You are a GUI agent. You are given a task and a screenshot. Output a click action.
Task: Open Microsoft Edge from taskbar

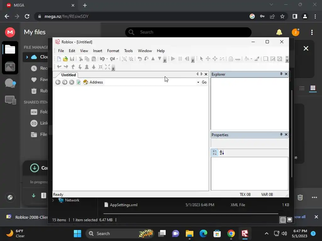[x=203, y=233]
